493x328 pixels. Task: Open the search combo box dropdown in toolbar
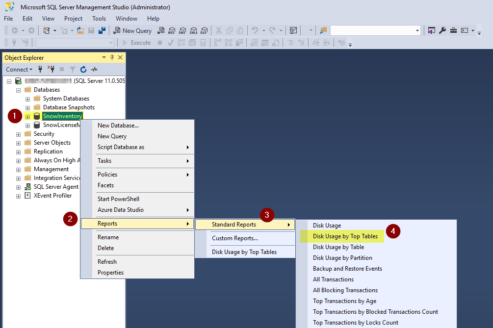pyautogui.click(x=417, y=30)
